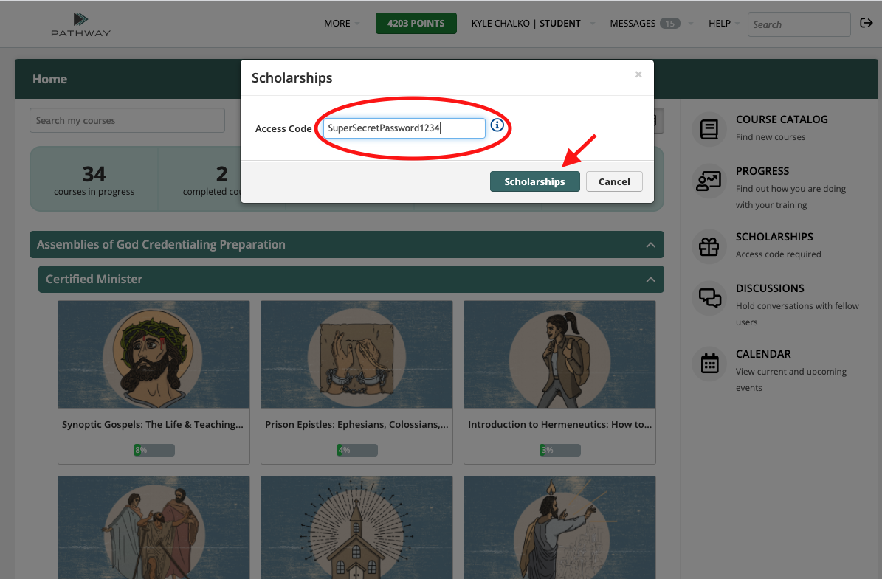882x579 pixels.
Task: Open the Progress chart icon
Action: (x=709, y=181)
